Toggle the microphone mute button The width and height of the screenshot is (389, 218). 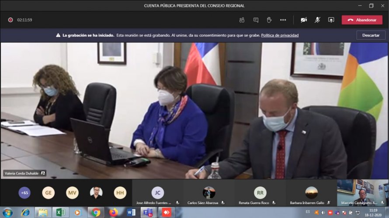tap(317, 20)
